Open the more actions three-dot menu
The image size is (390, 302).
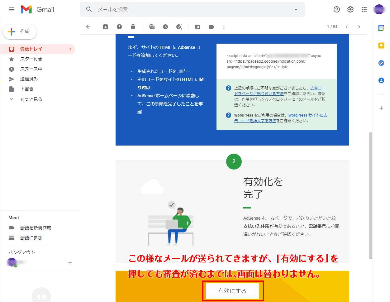[x=224, y=27]
